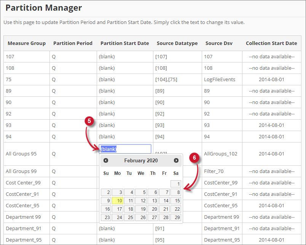Click the Partition Period column header

point(73,43)
